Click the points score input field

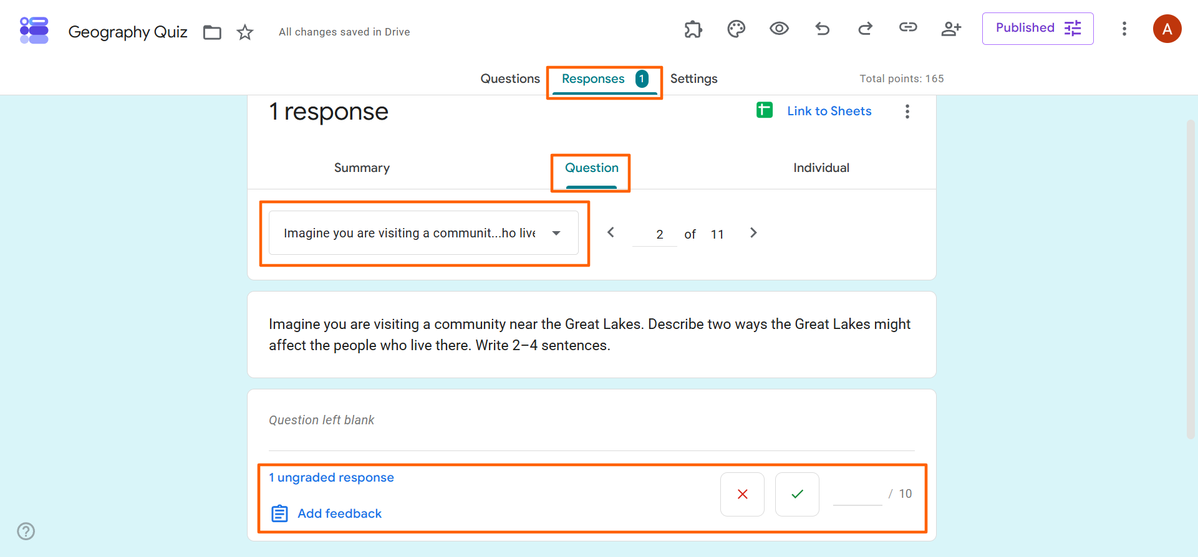[857, 493]
